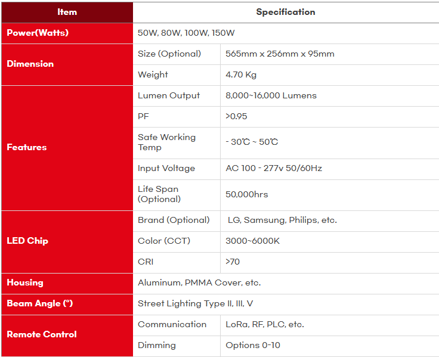
Task: Select the 3000~6000K color temperature value
Action: click(253, 241)
